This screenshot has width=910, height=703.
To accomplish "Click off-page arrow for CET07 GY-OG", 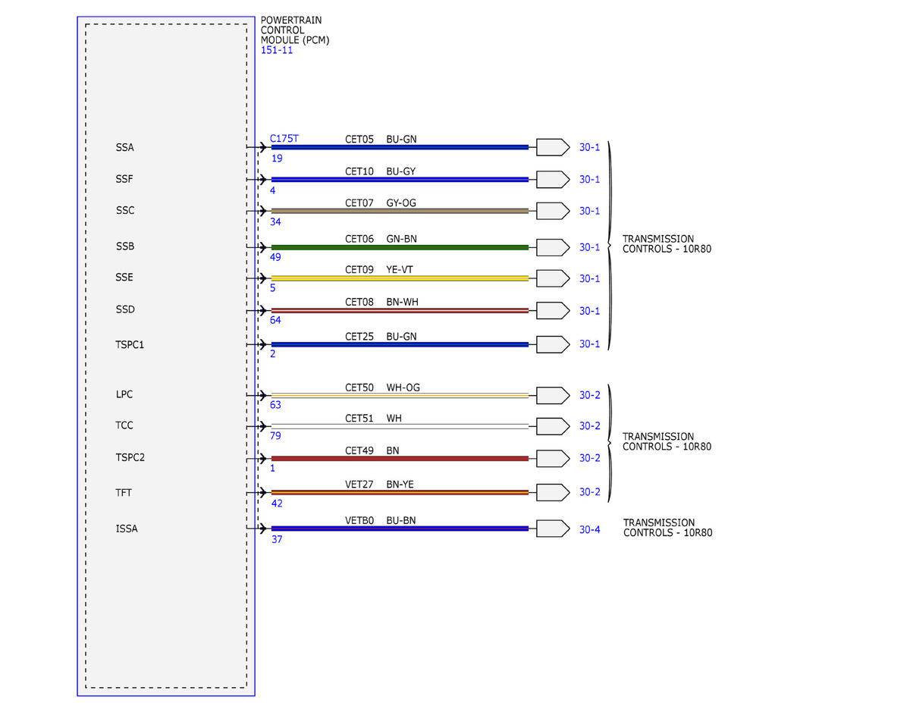I will [553, 211].
